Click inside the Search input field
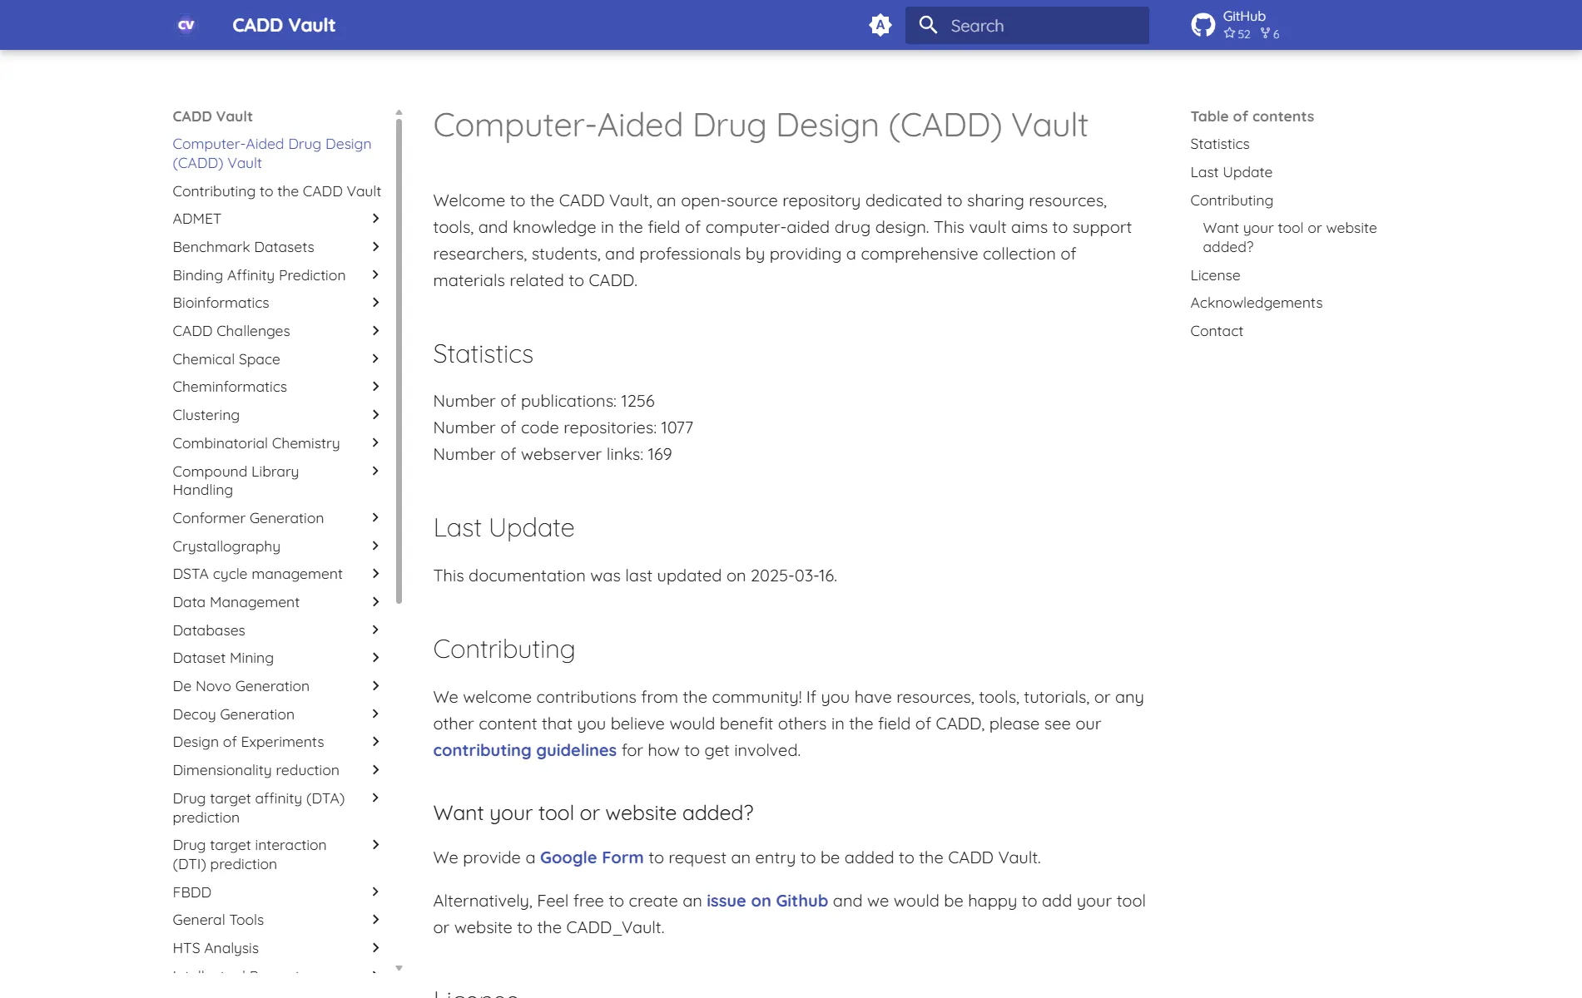 (1032, 25)
